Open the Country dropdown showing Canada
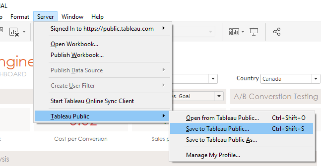Image resolution: width=321 pixels, height=167 pixels. [290, 79]
